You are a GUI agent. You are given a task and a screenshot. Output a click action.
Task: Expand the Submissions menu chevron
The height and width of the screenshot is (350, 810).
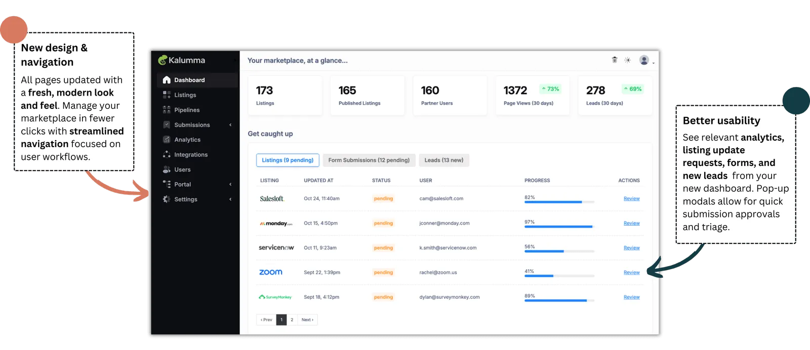pyautogui.click(x=230, y=125)
